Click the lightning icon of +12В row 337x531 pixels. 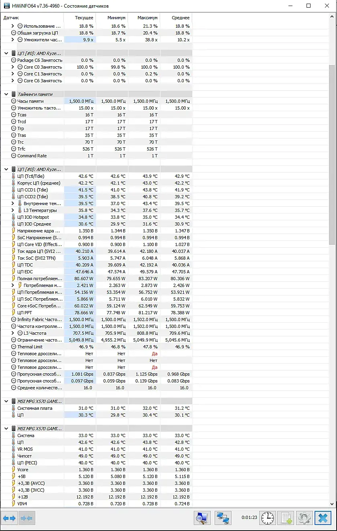14,497
